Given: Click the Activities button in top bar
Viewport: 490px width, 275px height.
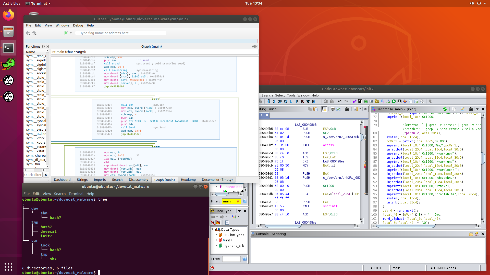Looking at the screenshot, I should 12,4.
